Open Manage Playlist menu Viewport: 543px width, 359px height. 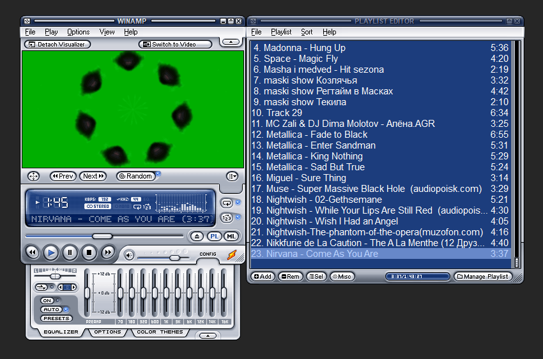click(483, 276)
